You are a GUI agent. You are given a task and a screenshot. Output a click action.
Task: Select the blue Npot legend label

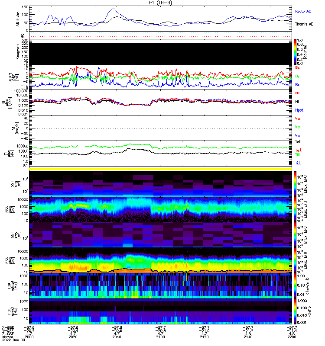299,110
